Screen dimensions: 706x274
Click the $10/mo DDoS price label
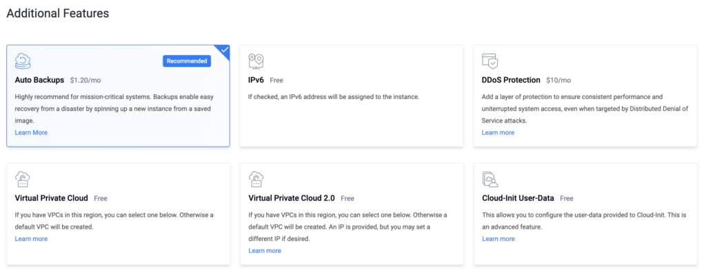click(558, 81)
